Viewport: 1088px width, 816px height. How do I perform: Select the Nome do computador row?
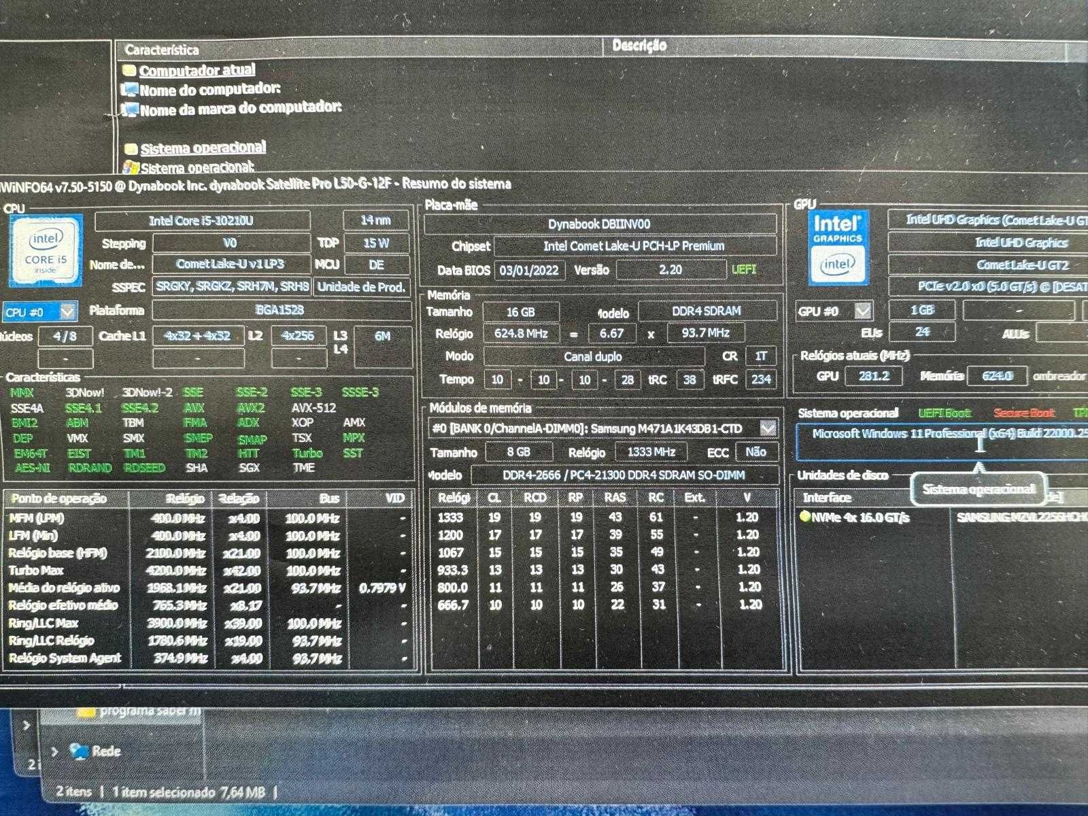[209, 89]
